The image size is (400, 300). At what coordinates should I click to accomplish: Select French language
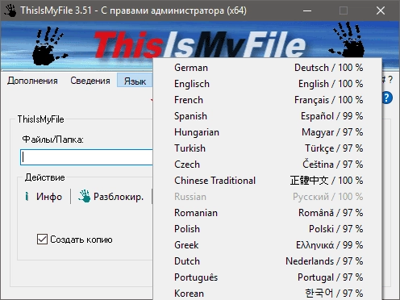tap(268, 100)
